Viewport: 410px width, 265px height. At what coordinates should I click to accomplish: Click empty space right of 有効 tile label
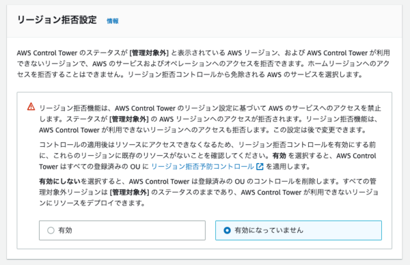138,230
